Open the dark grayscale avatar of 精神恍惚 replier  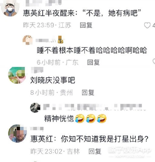click(35, 107)
